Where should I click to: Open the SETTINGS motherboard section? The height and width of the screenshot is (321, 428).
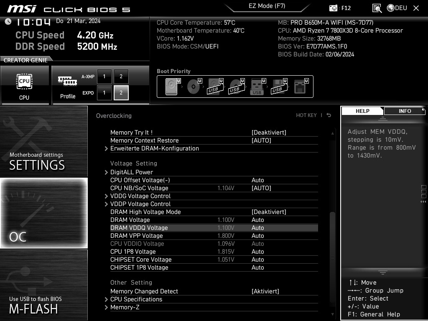click(43, 141)
